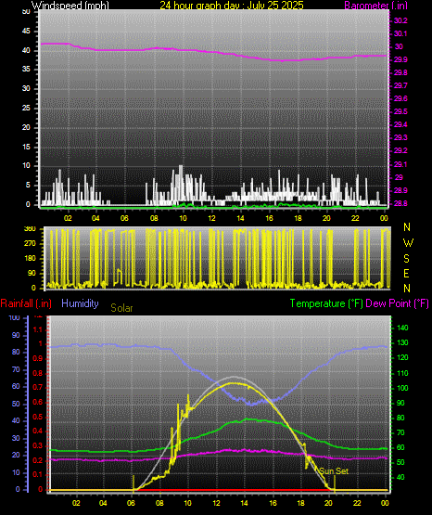Click the 06 hour tick on bottom graph

click(x=131, y=503)
